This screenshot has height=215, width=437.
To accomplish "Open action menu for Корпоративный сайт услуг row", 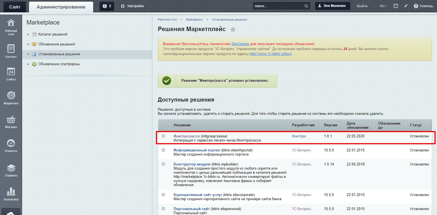I will 163,195.
